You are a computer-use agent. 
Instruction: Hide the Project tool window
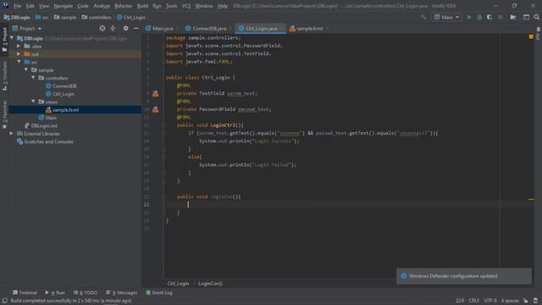[x=136, y=28]
